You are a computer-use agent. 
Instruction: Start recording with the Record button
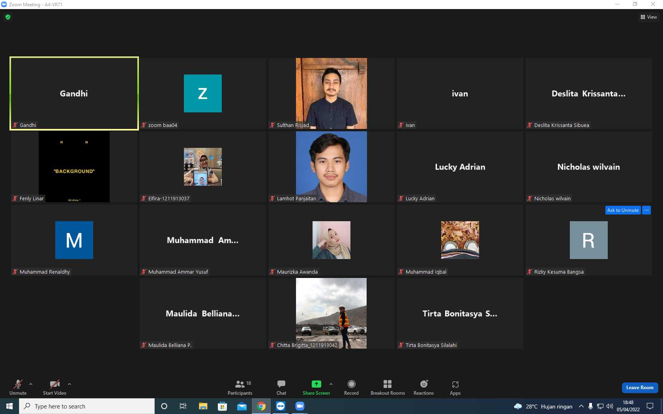pyautogui.click(x=351, y=388)
